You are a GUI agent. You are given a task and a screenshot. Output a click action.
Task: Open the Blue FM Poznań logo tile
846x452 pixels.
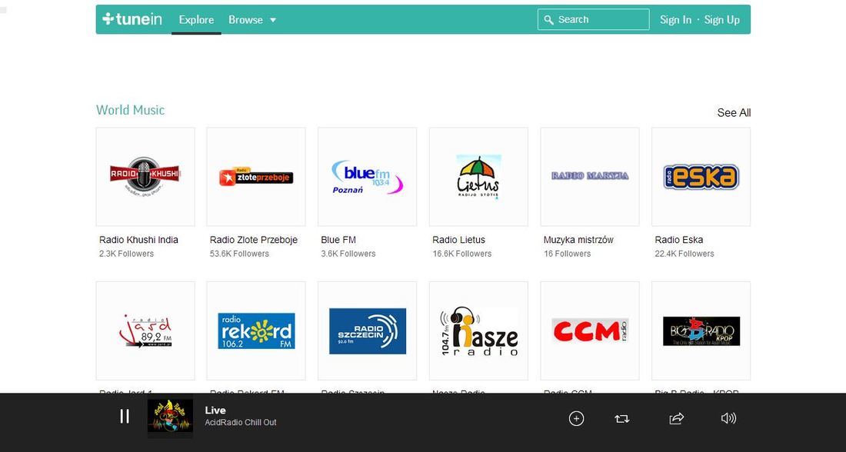tap(368, 177)
